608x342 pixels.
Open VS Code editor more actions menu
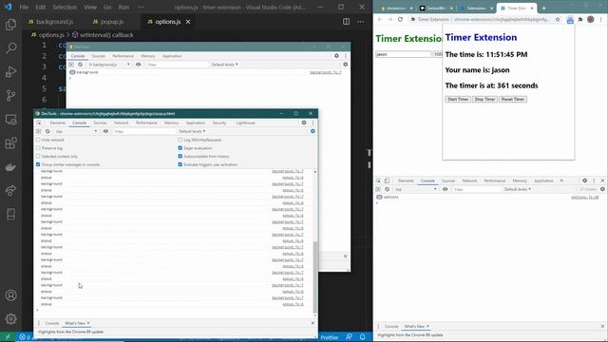361,22
